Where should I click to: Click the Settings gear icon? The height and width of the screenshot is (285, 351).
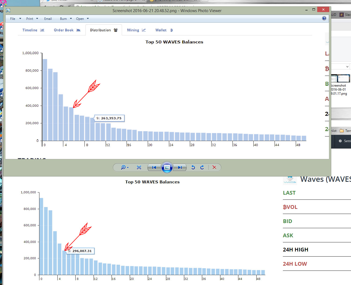340,141
